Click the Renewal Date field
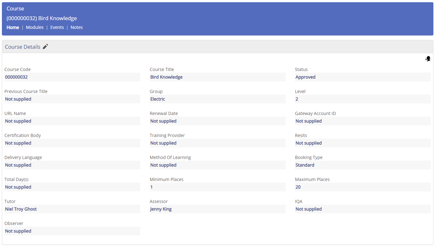The image size is (440, 247). (x=218, y=121)
